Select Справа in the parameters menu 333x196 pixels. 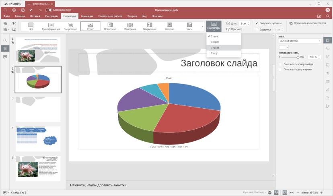click(x=224, y=47)
